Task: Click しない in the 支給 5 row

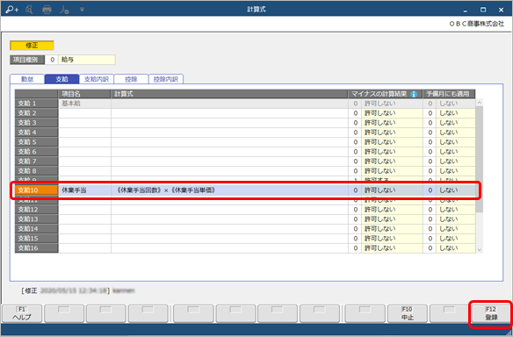Action: (456, 142)
